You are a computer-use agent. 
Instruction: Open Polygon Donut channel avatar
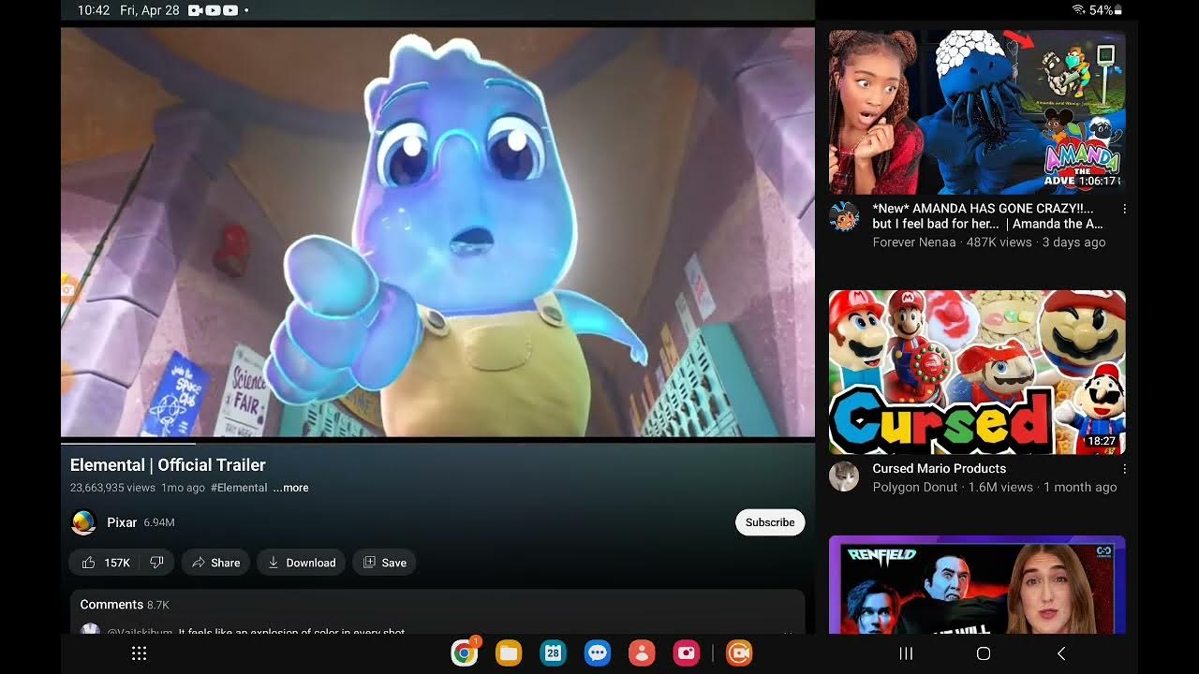coord(844,476)
